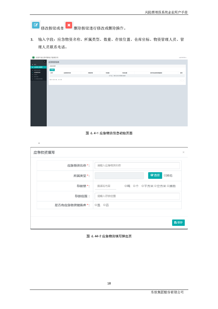Check the 其他 checkbox beside 选择

(x=165, y=175)
